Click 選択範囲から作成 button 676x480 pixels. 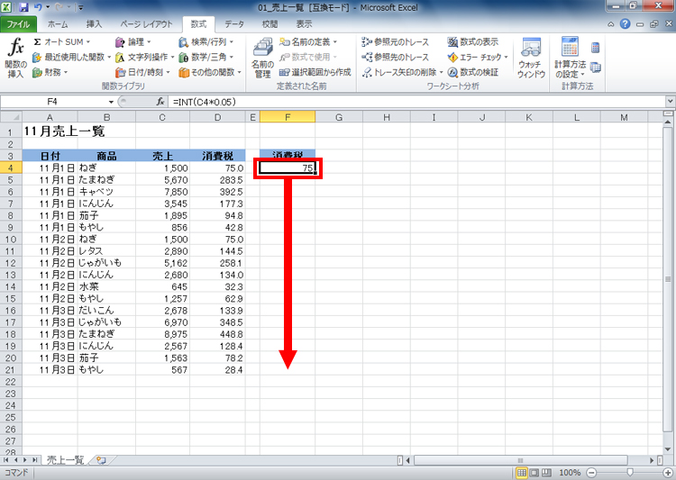[315, 72]
